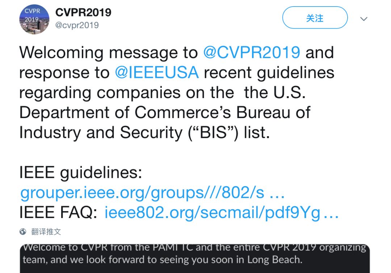Viewport: 391px width, 273px height.
Task: Follow the grouper.ieee.org guidelines link
Action: pos(142,193)
